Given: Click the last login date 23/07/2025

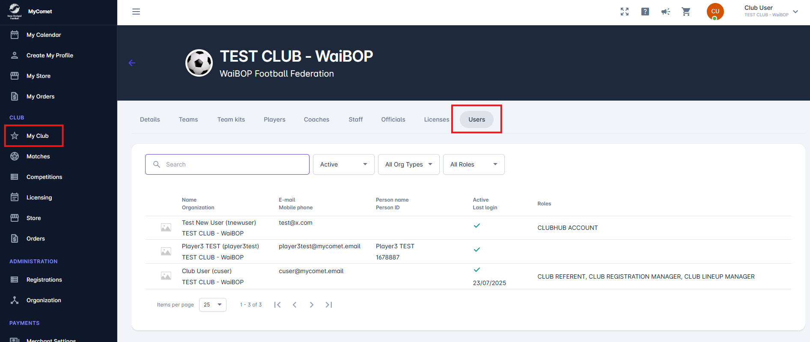Looking at the screenshot, I should click(x=489, y=283).
